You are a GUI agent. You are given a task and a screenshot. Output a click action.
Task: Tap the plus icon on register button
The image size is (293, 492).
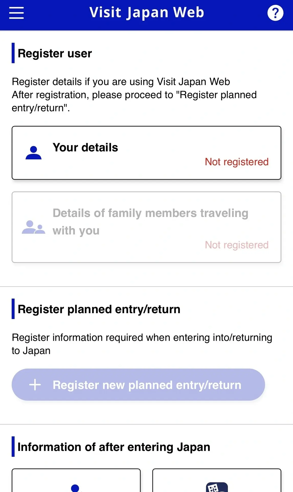click(35, 385)
